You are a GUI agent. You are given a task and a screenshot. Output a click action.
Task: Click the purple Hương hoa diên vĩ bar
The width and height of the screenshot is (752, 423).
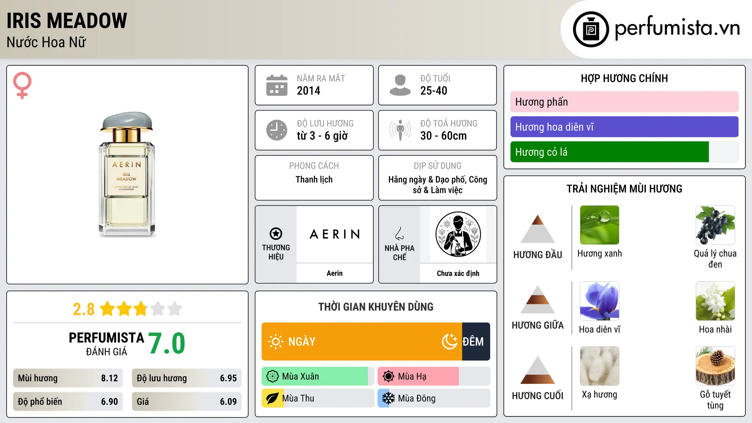click(x=624, y=127)
